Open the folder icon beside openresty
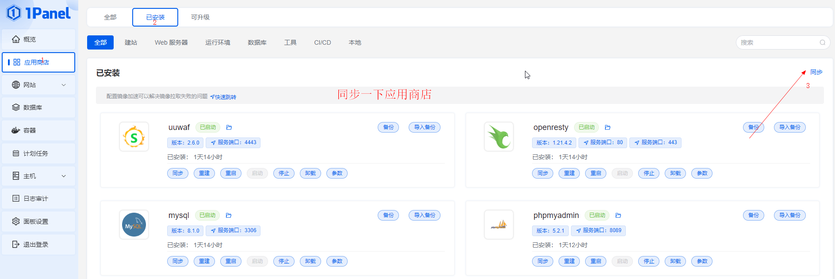This screenshot has height=279, width=835. coord(608,127)
